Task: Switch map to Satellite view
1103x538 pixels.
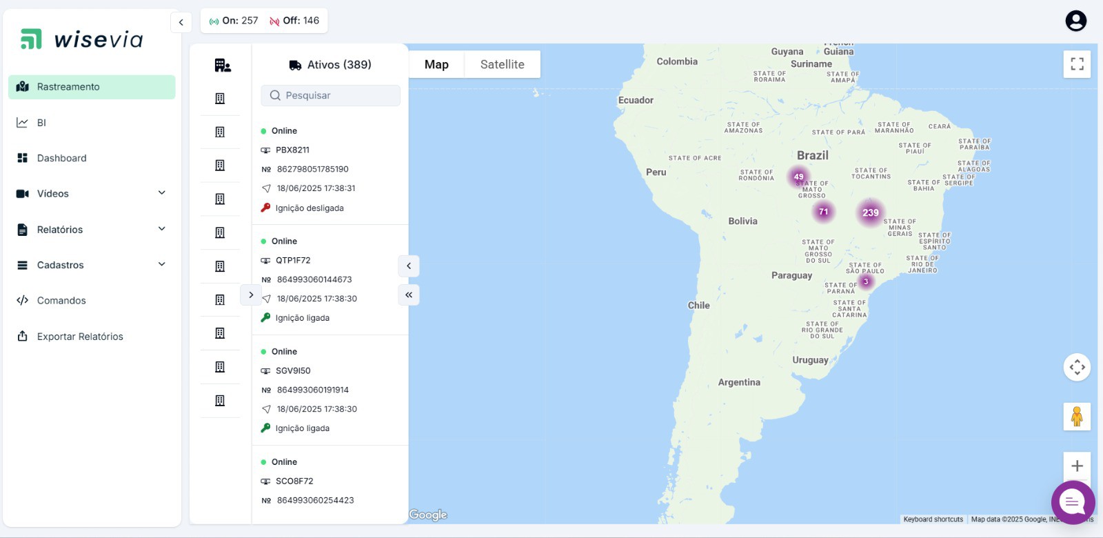Action: point(502,64)
